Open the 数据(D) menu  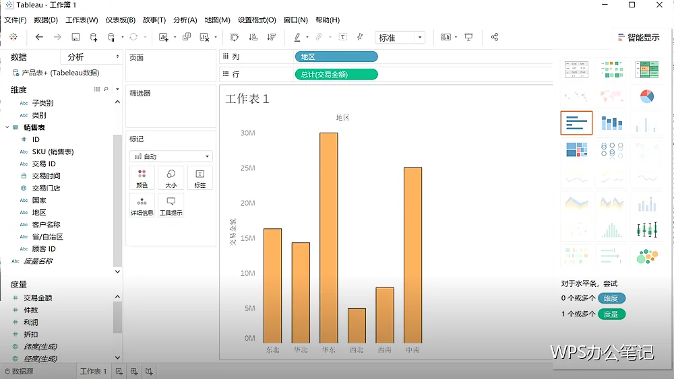click(x=46, y=20)
